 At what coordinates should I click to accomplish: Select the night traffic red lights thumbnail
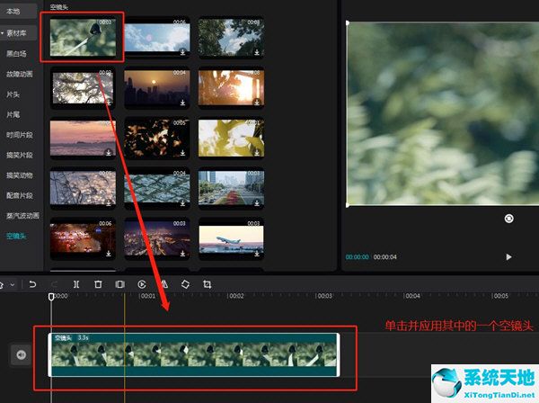pyautogui.click(x=83, y=239)
